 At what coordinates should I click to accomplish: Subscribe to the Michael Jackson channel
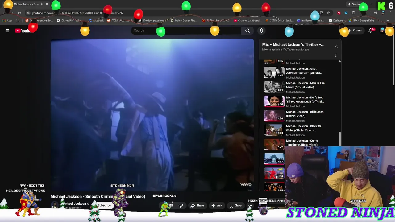click(104, 205)
